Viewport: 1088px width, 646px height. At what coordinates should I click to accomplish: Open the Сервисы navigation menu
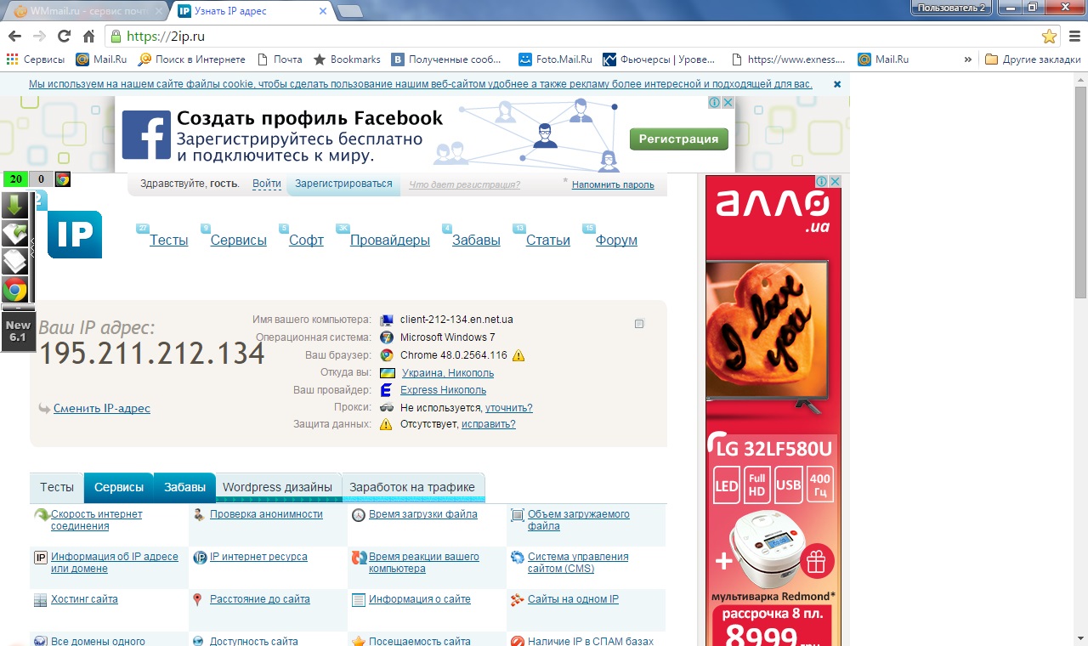(x=239, y=241)
